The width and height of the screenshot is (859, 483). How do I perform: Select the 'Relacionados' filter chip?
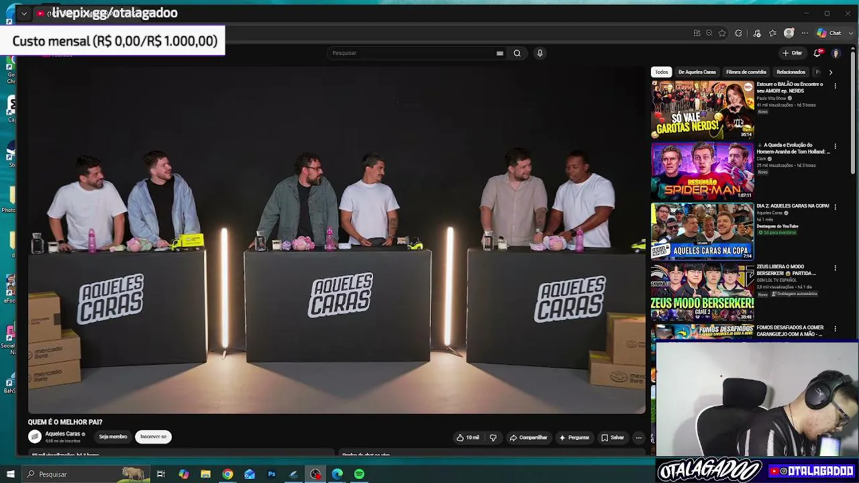click(791, 72)
